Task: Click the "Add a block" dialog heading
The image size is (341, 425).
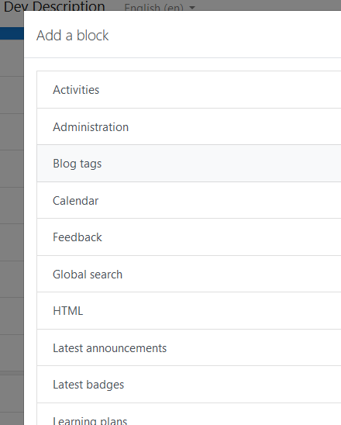Action: [73, 36]
